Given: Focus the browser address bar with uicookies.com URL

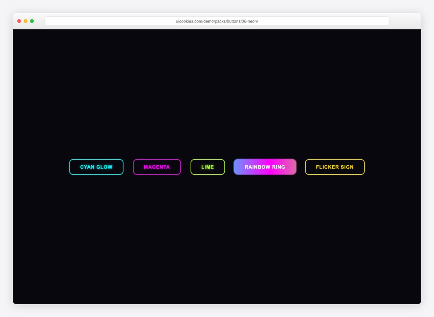Looking at the screenshot, I should pyautogui.click(x=217, y=21).
